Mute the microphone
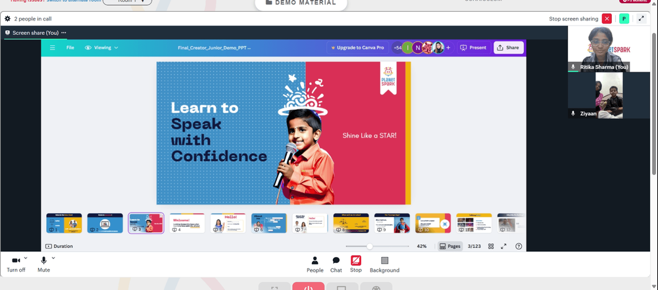The width and height of the screenshot is (658, 290). [43, 265]
